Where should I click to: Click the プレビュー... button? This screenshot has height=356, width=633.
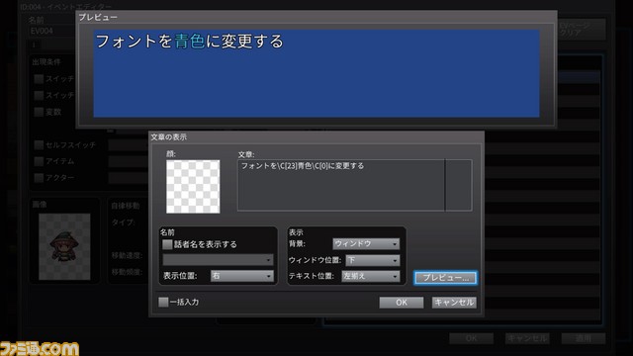tap(445, 278)
